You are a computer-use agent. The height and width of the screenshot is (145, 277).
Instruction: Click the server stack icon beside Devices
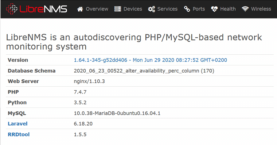(x=118, y=9)
